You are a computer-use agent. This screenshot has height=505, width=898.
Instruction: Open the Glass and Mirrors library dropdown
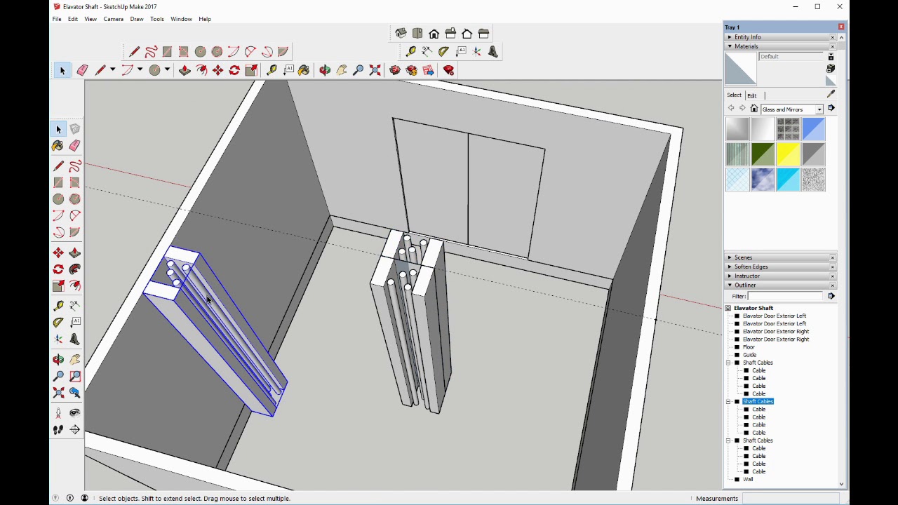[819, 109]
